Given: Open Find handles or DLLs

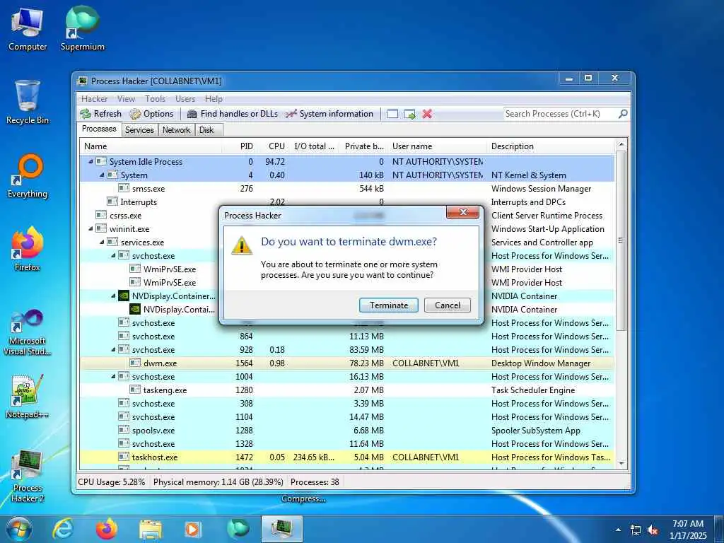Looking at the screenshot, I should pyautogui.click(x=232, y=114).
